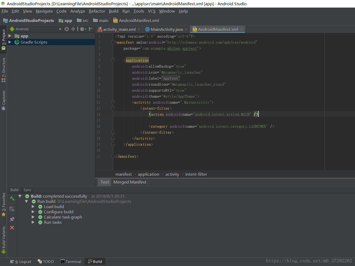Open the Refactor menu
The height and width of the screenshot is (266, 355).
click(x=97, y=11)
